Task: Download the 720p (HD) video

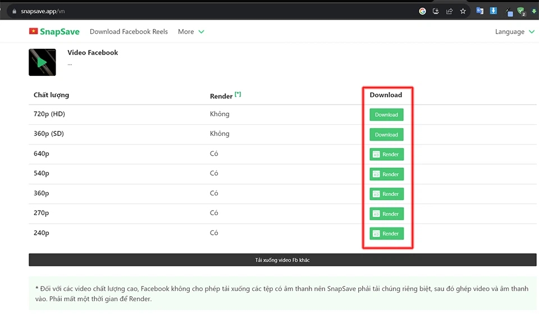Action: 386,115
